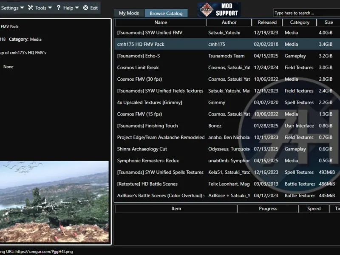Select [Tsunamods] Echo-S mod
The image size is (340, 255).
tap(227, 56)
